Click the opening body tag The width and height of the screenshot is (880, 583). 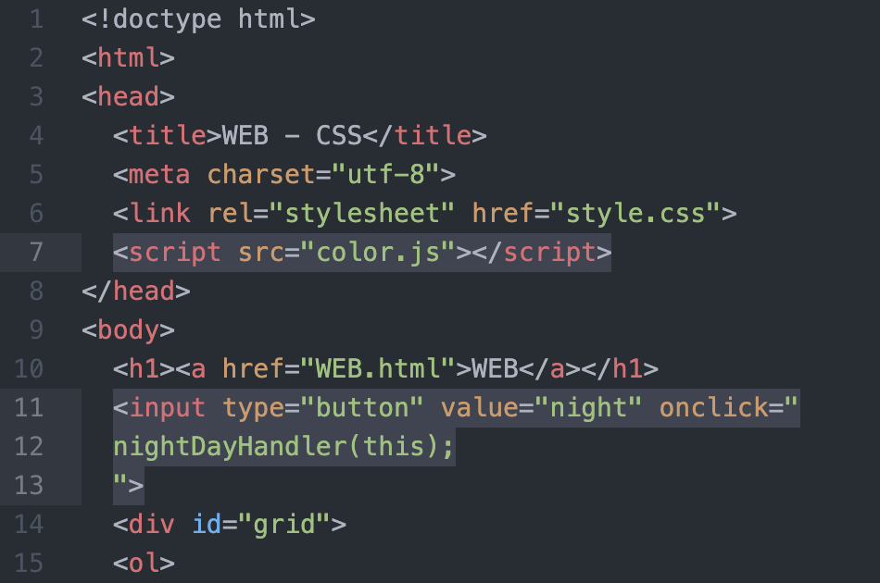[128, 330]
